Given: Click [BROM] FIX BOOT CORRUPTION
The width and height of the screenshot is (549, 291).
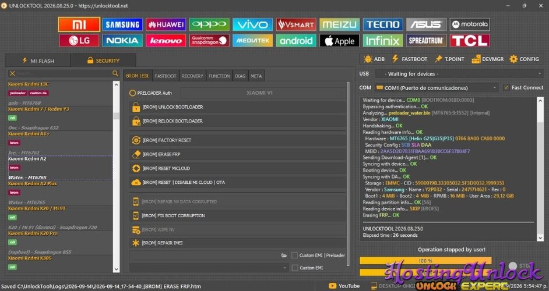Looking at the screenshot, I should coord(237,216).
